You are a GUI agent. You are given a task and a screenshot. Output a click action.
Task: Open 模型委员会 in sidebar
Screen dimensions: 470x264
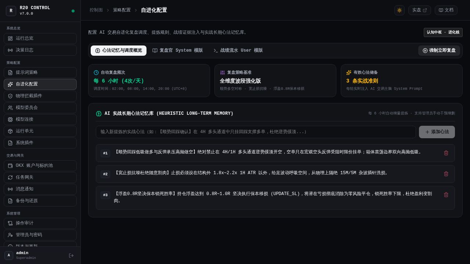click(x=40, y=108)
